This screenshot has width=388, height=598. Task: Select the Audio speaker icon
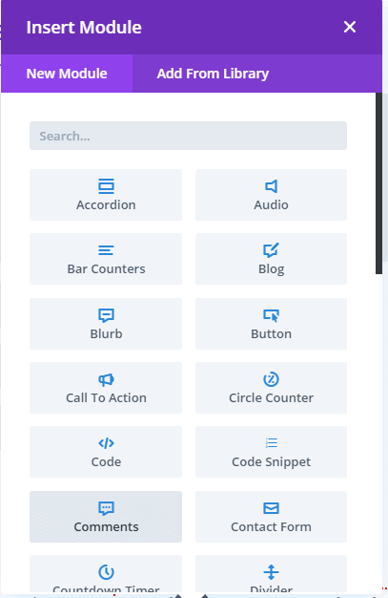tap(271, 186)
